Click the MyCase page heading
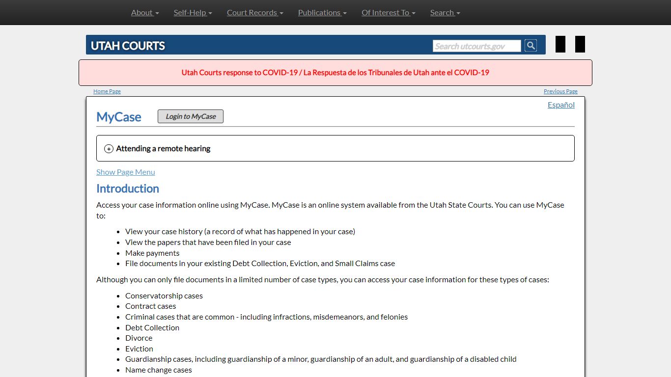The width and height of the screenshot is (671, 377). pos(119,117)
